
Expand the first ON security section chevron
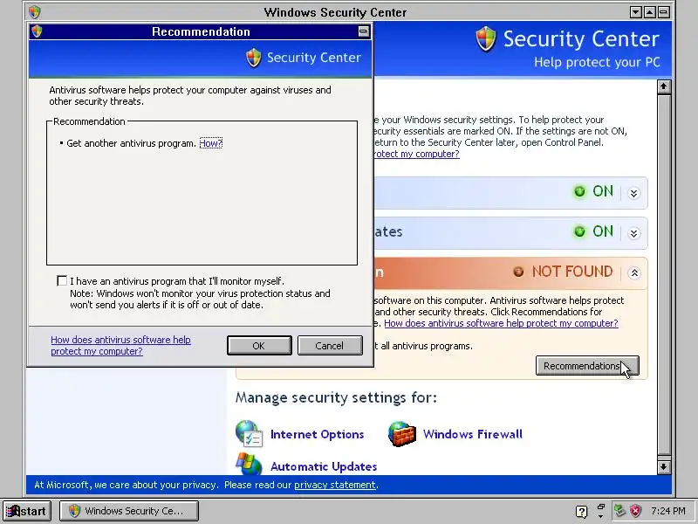[634, 193]
